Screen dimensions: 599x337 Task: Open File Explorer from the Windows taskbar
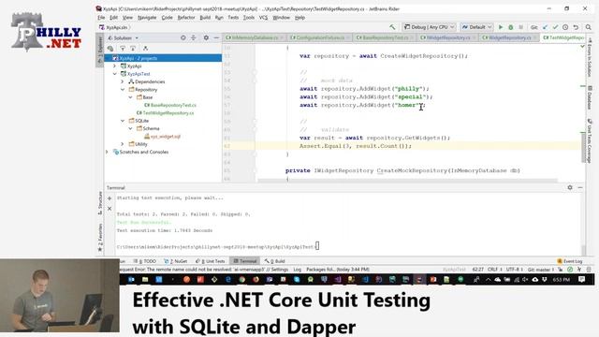coord(145,280)
